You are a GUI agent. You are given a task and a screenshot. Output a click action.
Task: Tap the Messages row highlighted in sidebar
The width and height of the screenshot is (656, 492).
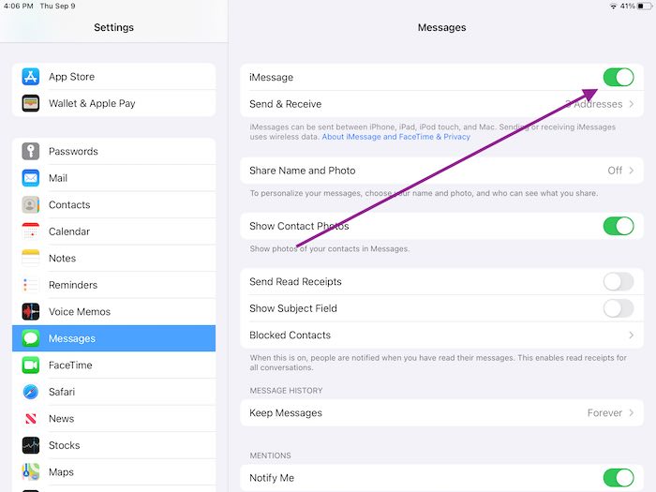(113, 338)
